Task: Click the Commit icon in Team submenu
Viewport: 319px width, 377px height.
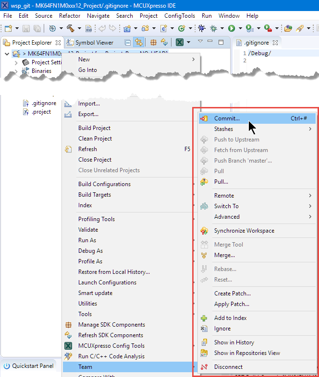Action: click(204, 118)
